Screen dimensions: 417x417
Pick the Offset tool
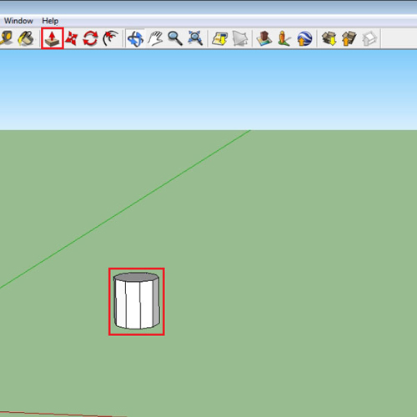point(111,38)
